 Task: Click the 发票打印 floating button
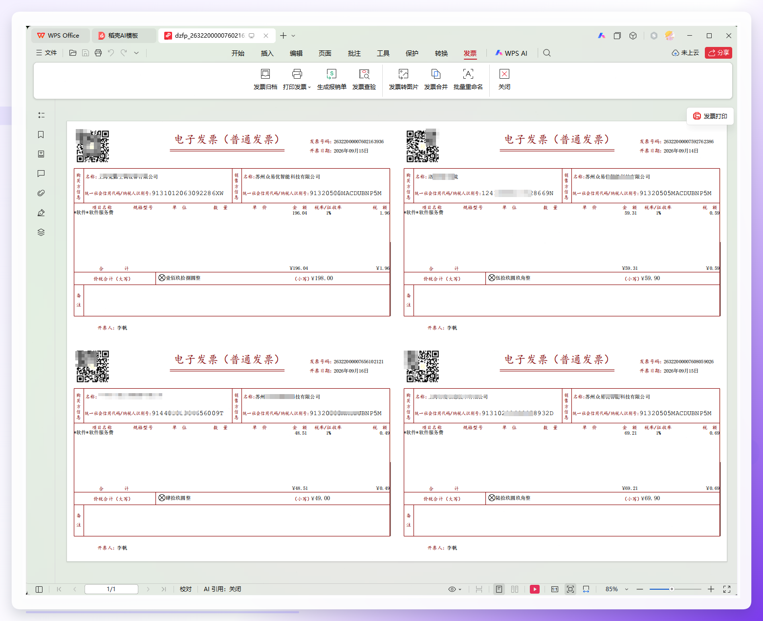[x=710, y=116]
